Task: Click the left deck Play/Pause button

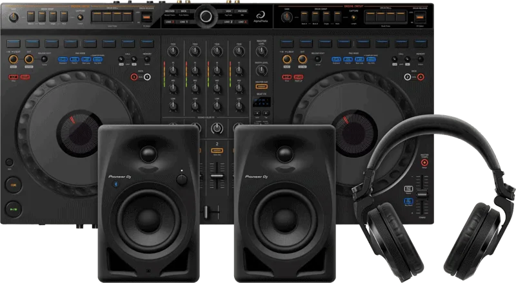Action: [13, 209]
